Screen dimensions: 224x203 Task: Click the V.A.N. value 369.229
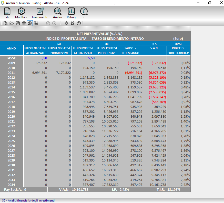click(x=160, y=107)
